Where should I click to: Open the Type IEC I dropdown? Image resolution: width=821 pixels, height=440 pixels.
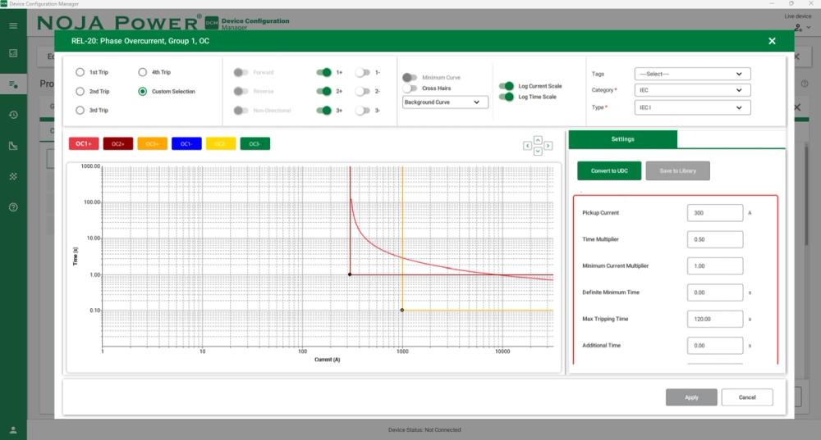[692, 107]
